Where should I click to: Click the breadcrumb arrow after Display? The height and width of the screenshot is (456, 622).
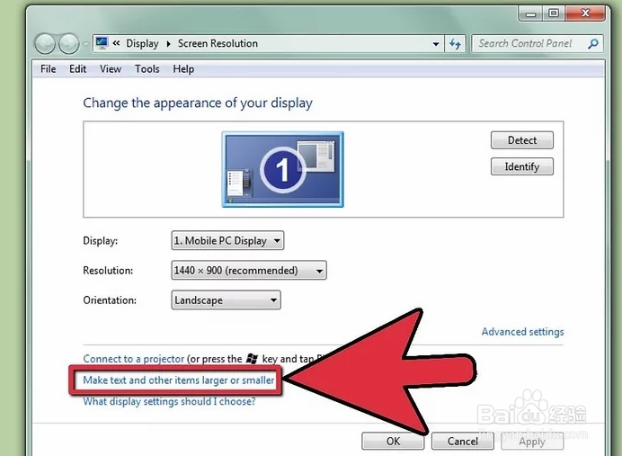pos(169,44)
